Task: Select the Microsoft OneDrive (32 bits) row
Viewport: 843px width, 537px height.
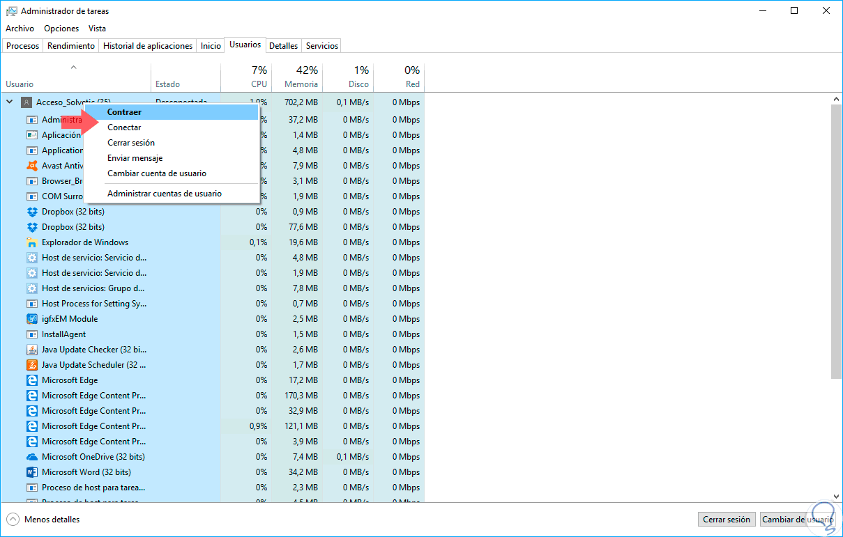Action: click(212, 457)
